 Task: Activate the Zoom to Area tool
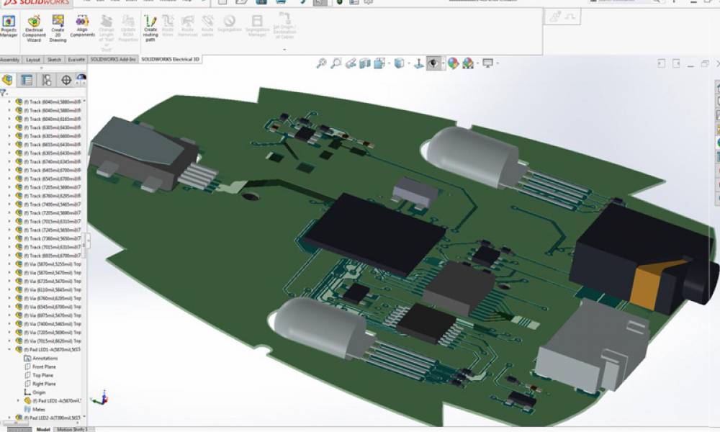coord(336,63)
